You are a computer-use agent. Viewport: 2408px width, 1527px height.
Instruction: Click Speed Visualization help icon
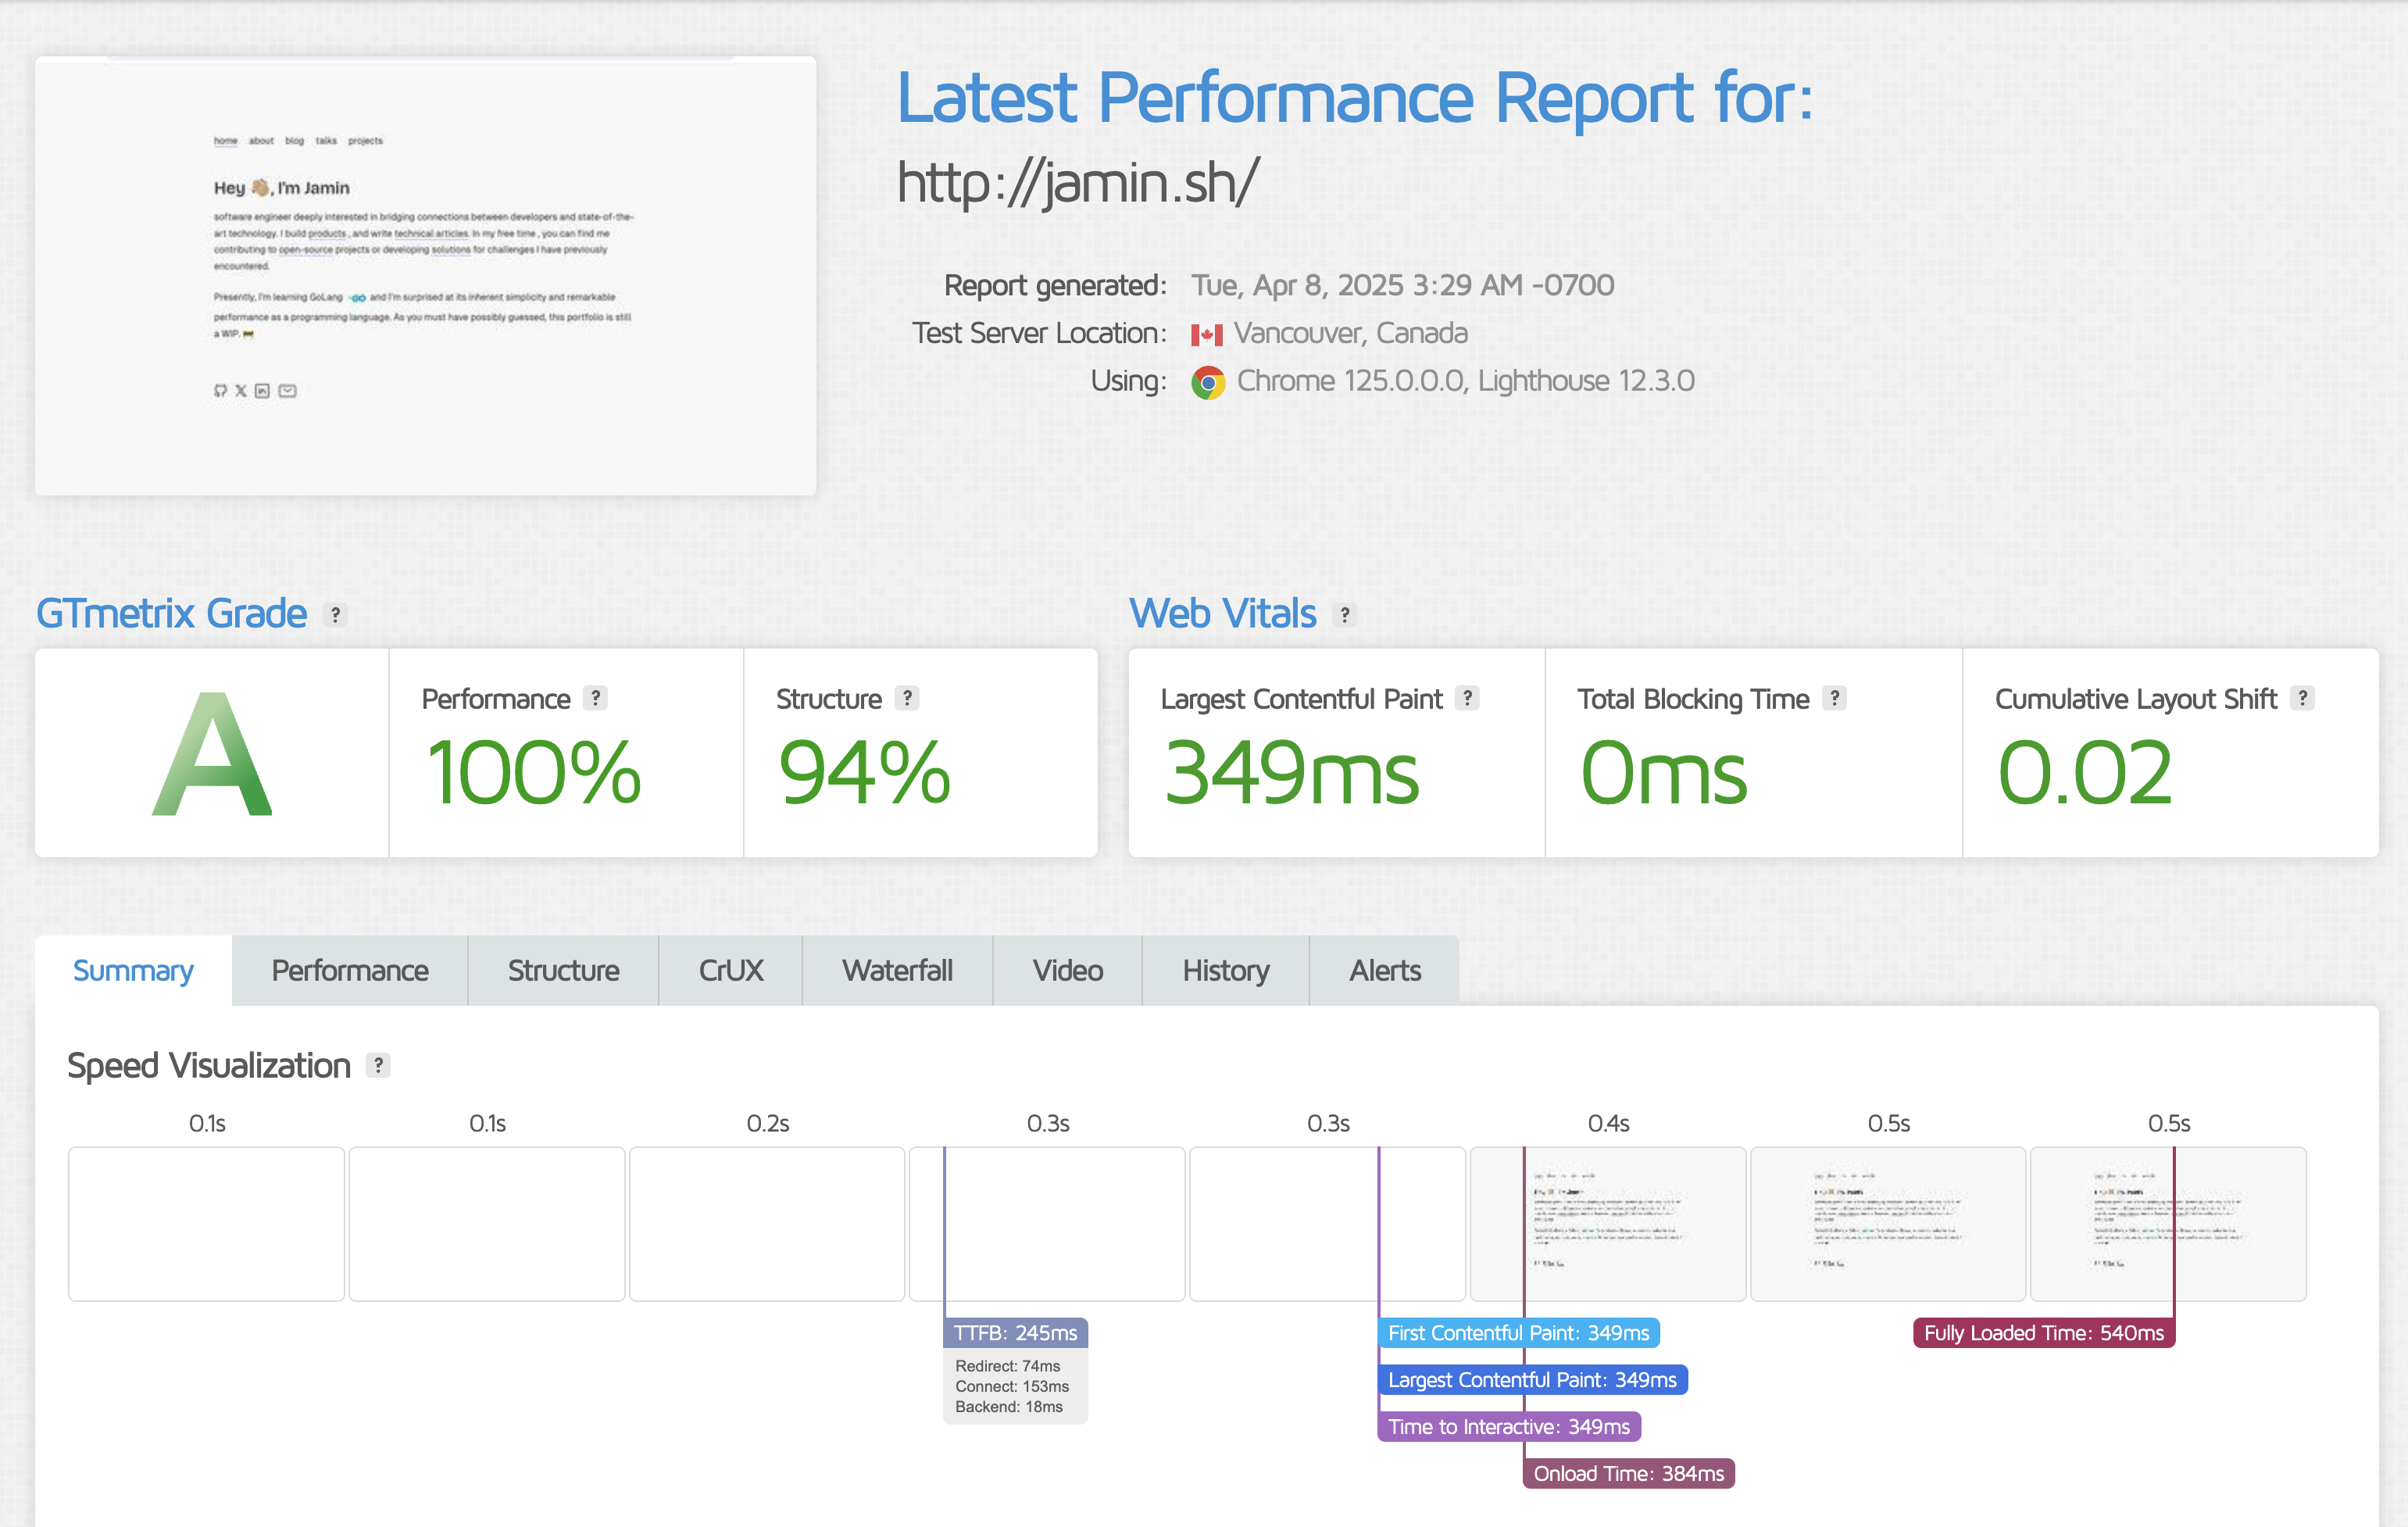click(x=378, y=1065)
